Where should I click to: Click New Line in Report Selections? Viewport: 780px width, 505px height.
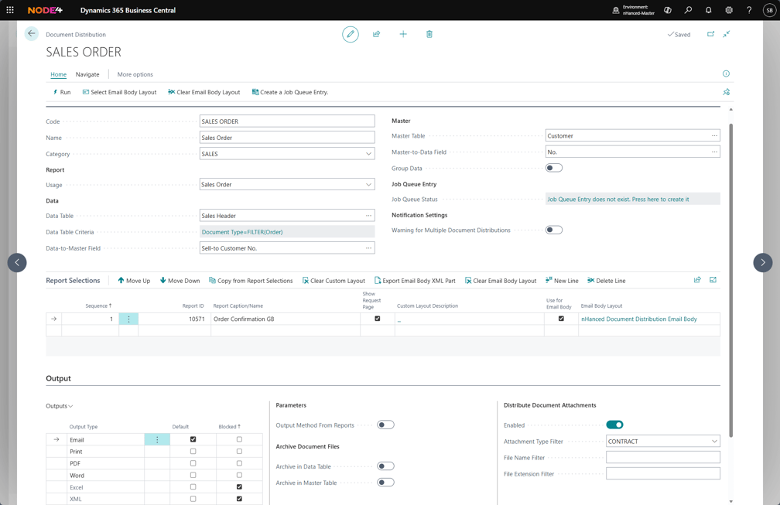click(562, 280)
